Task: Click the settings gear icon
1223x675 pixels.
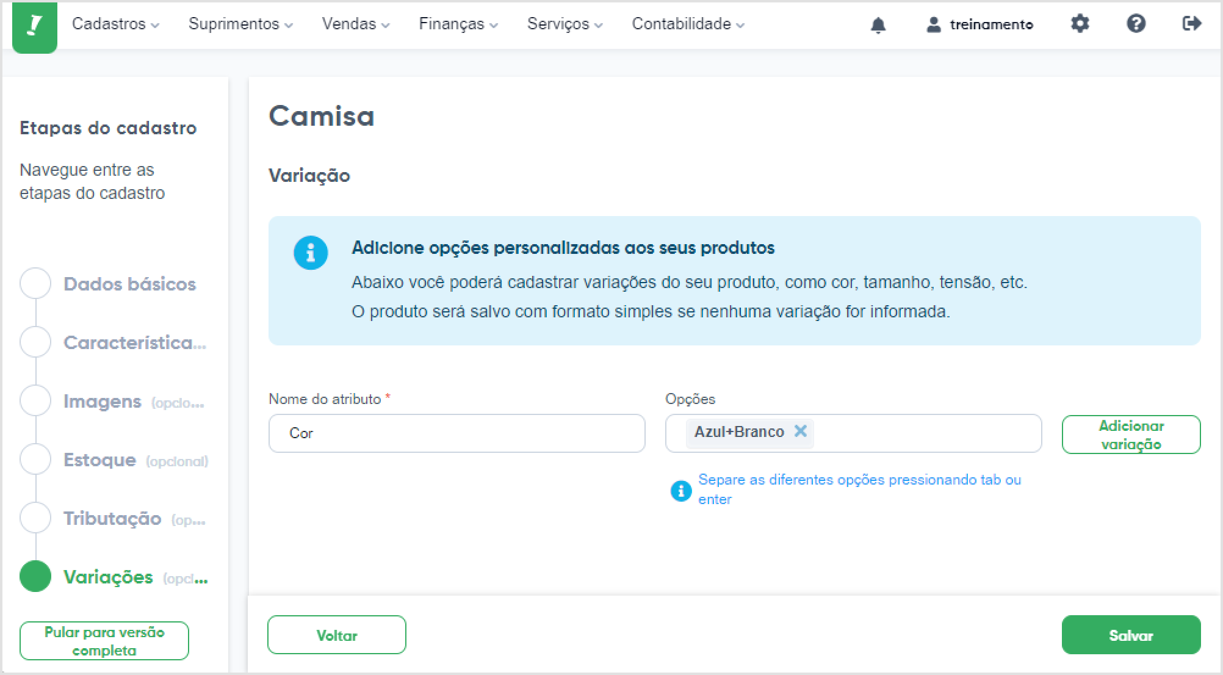Action: (1080, 24)
